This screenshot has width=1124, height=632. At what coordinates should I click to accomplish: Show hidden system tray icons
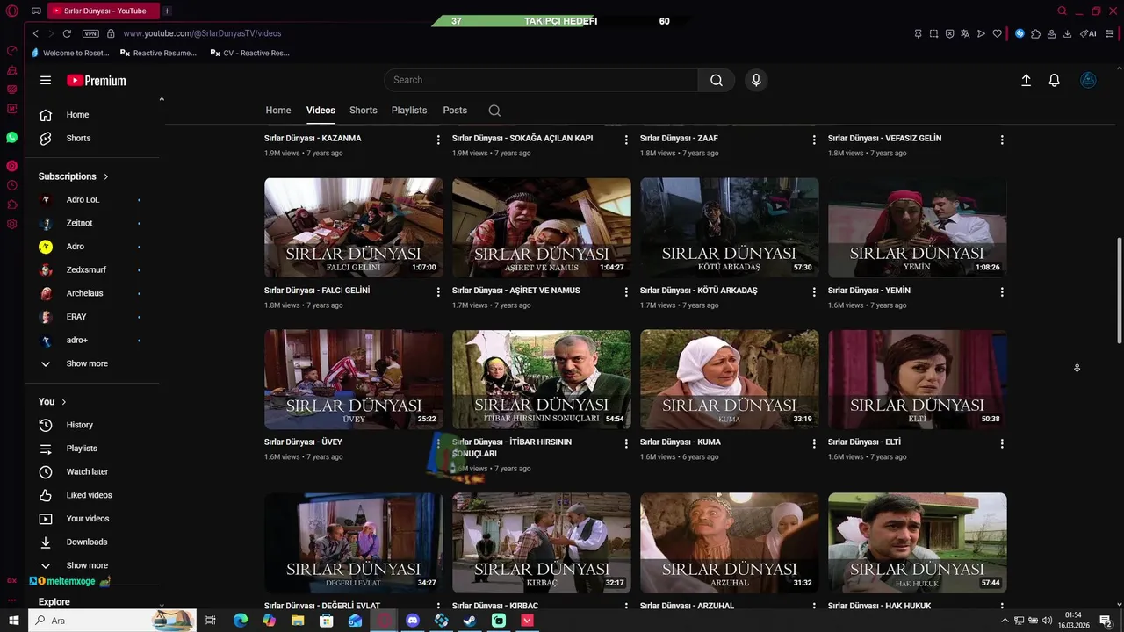[1005, 621]
